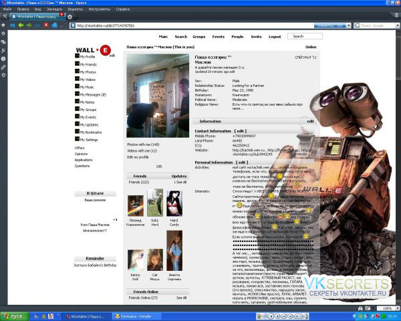This screenshot has height=321, width=401.
Task: Click friend thumbnail named Cat Musya
Action: tap(155, 259)
